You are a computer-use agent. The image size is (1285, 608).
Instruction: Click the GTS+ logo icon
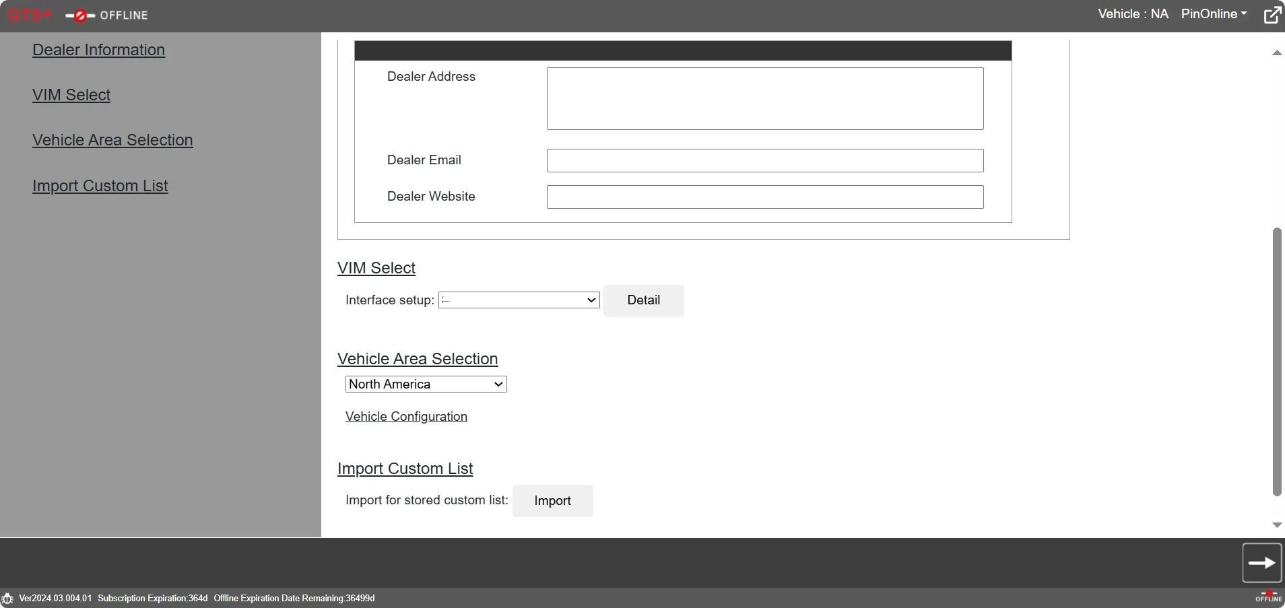click(30, 15)
